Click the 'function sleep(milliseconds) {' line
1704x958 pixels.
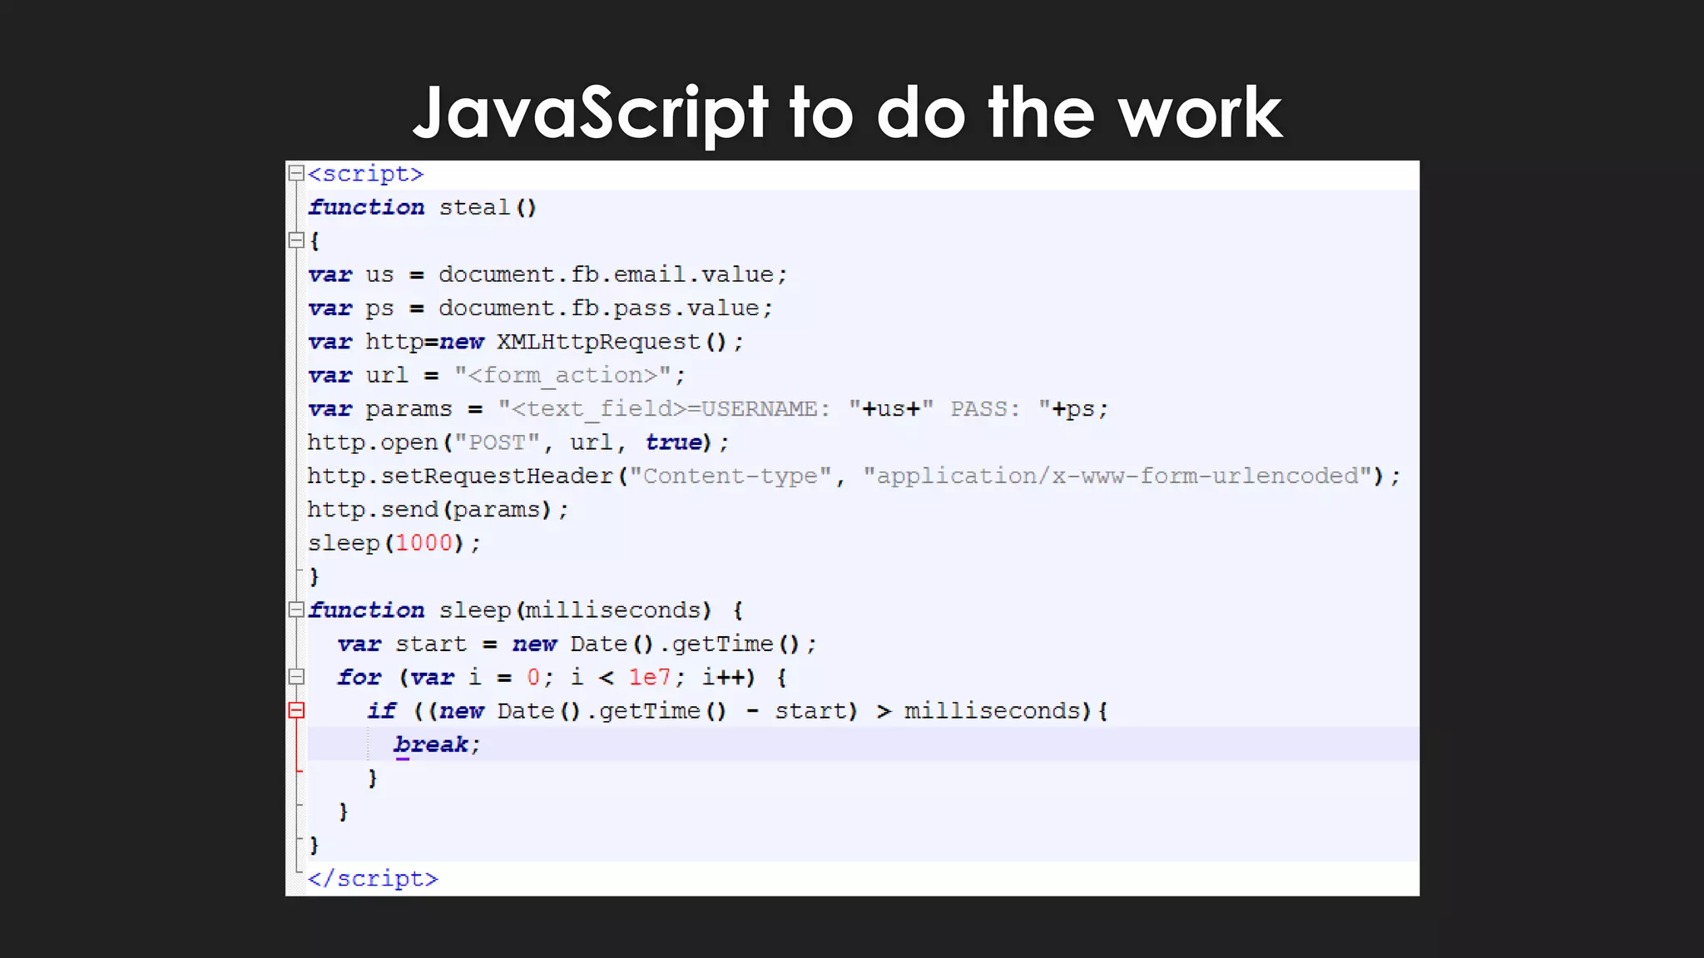coord(526,610)
